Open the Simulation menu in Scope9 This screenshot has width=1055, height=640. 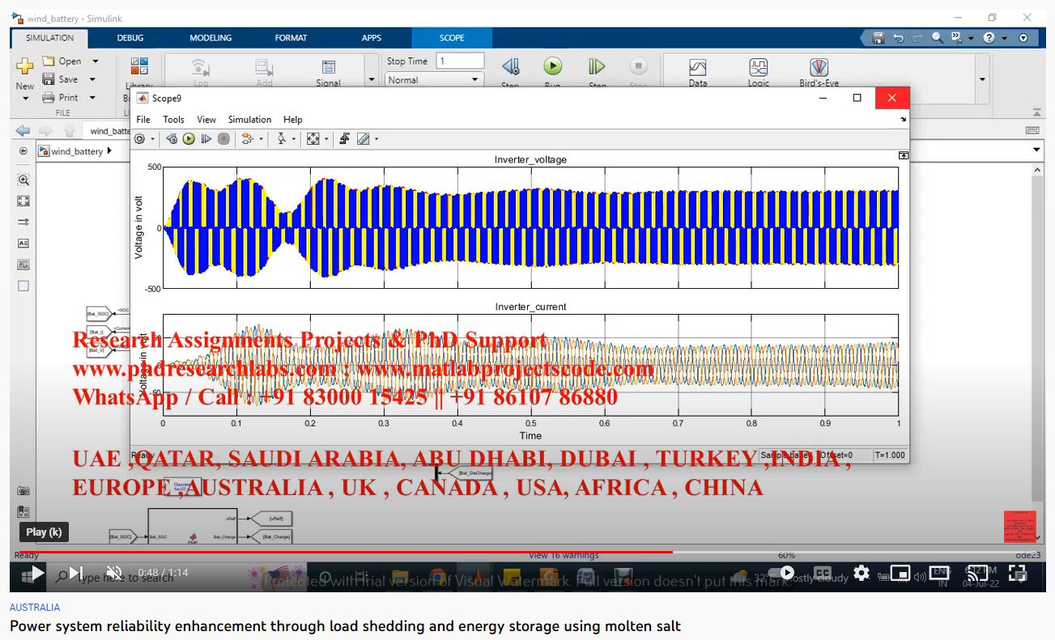point(249,119)
